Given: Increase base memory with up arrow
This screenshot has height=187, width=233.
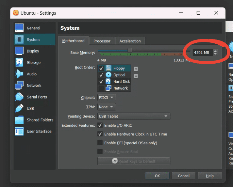Looking at the screenshot, I should tap(215, 51).
